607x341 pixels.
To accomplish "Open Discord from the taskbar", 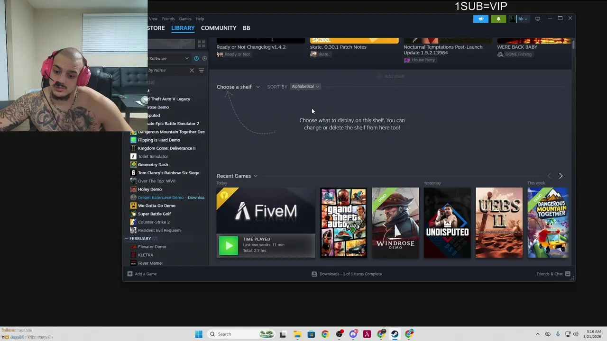I will click(353, 334).
